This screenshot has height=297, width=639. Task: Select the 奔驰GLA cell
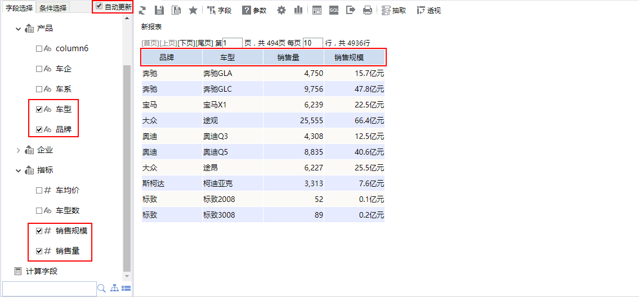(233, 73)
